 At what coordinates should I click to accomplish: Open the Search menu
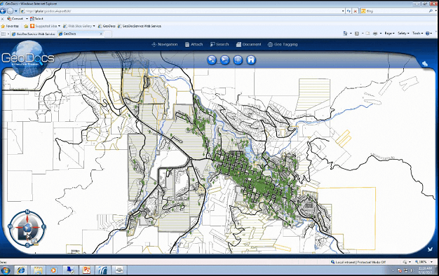tap(219, 44)
